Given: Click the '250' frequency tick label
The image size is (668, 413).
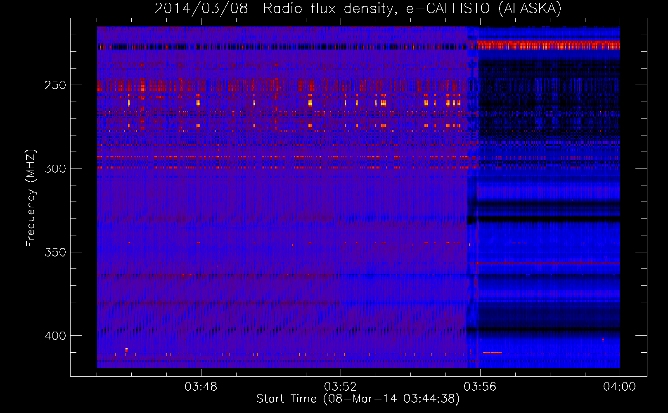Looking at the screenshot, I should pos(55,85).
